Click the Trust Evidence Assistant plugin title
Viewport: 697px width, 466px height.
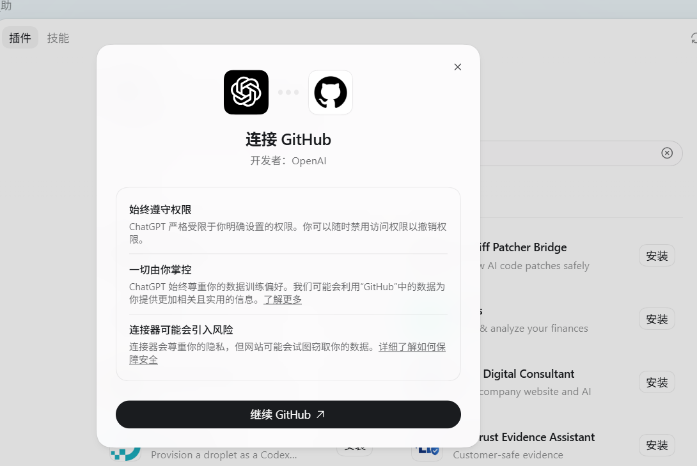[537, 437]
